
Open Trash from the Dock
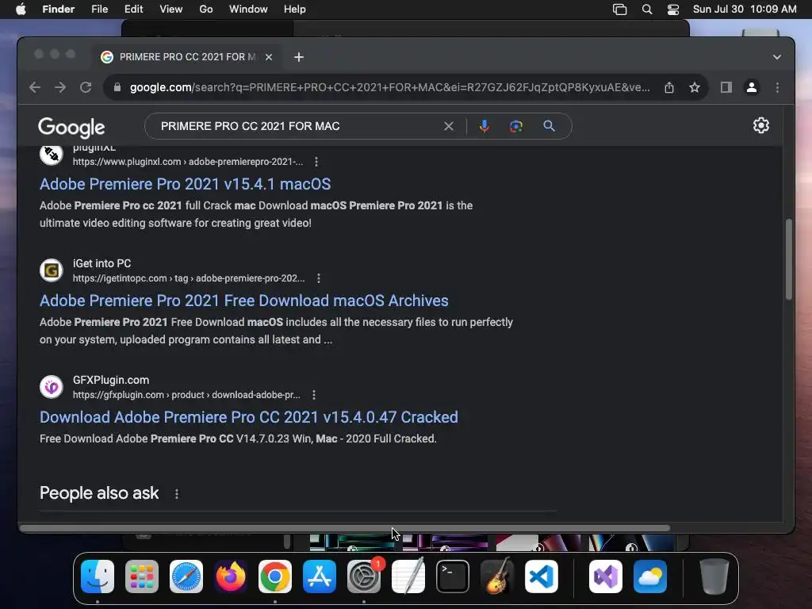pos(714,576)
